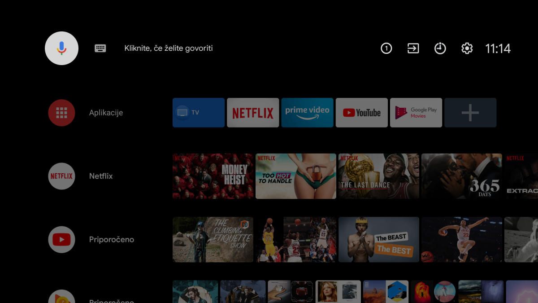Play the Money Heist thumbnail
This screenshot has width=538, height=303.
tap(213, 176)
